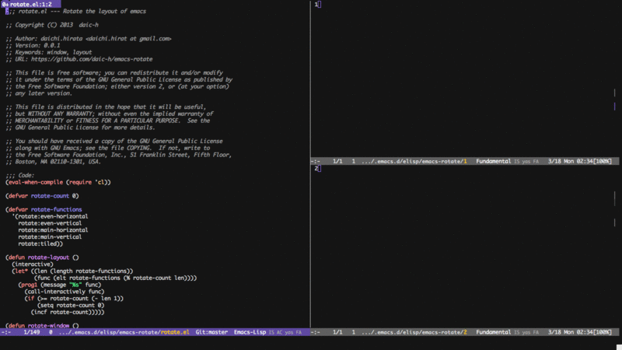
Task: Click 'rotate:tiled' list entry
Action: click(x=37, y=243)
